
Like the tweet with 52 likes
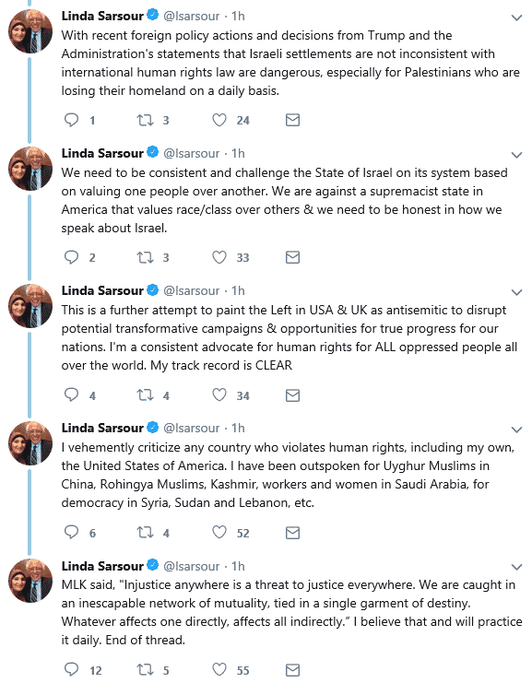point(219,532)
